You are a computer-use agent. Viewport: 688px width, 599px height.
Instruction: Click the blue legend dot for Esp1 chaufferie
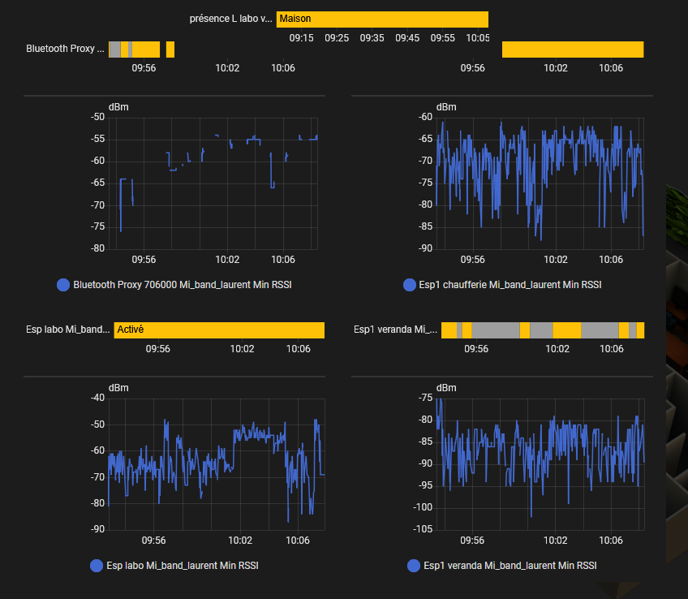tap(409, 285)
